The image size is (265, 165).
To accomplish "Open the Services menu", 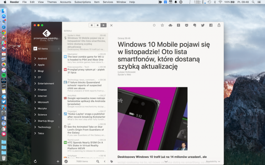I will click(108, 2).
